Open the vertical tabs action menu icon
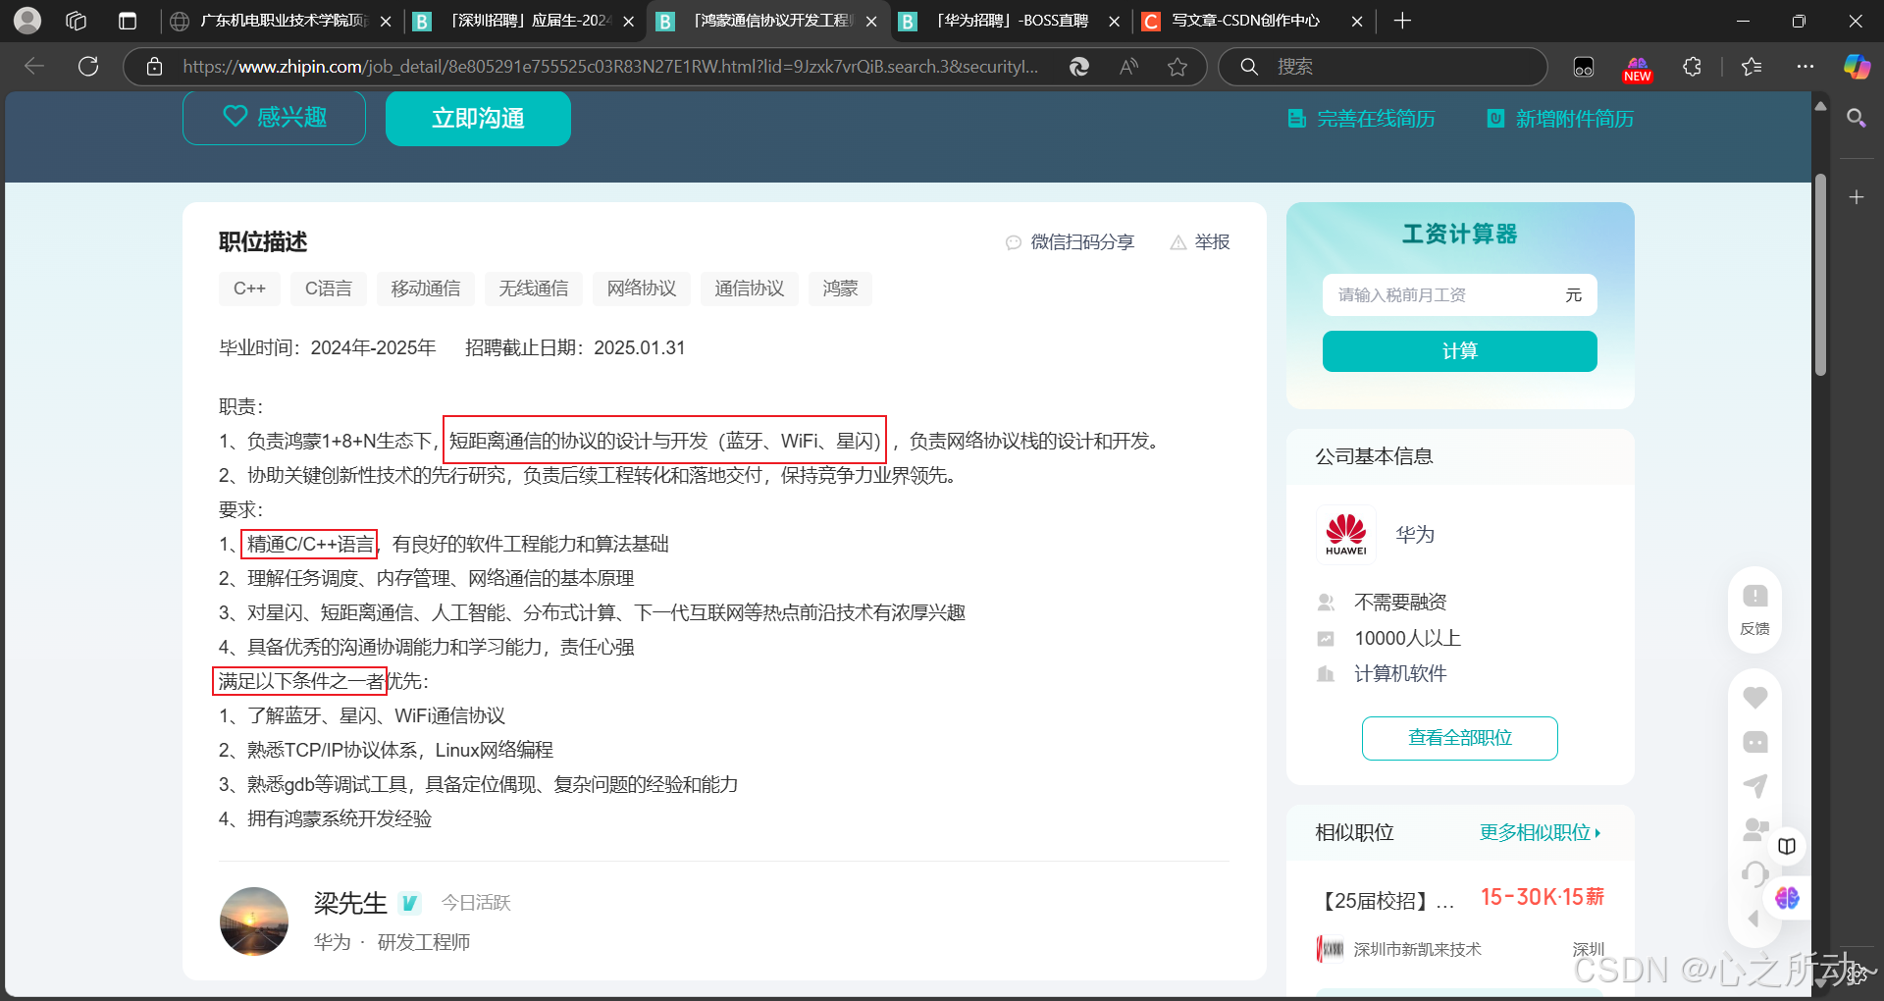The image size is (1884, 1001). coord(128,21)
